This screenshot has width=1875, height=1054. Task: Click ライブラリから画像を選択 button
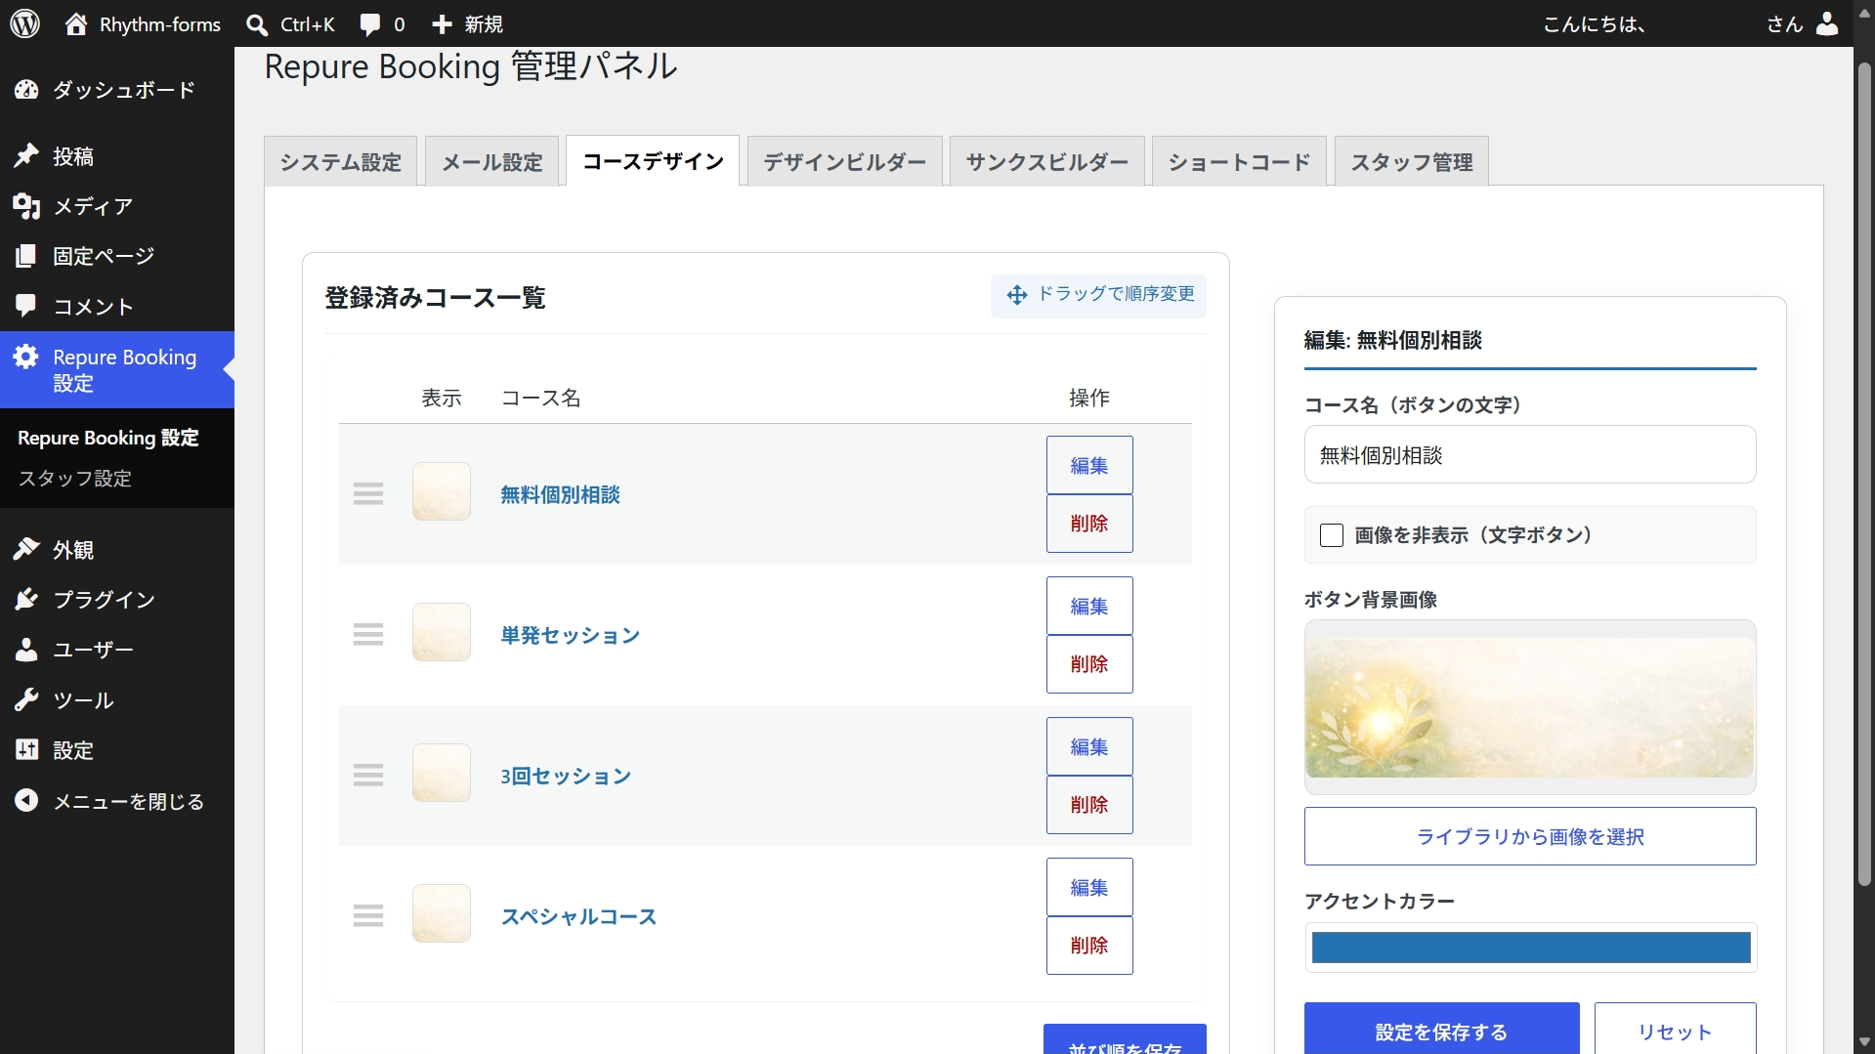(x=1530, y=836)
